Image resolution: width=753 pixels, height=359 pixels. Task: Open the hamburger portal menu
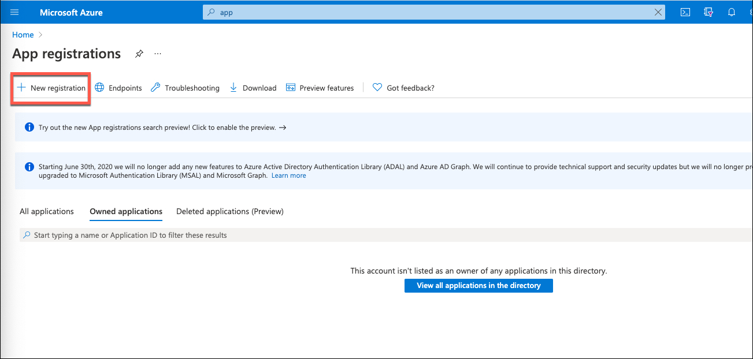15,12
